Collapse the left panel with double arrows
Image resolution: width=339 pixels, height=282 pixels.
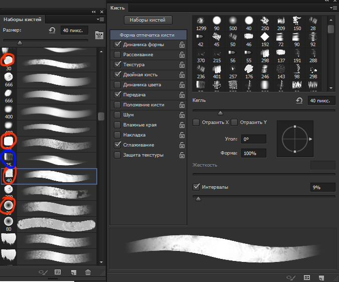(x=94, y=11)
